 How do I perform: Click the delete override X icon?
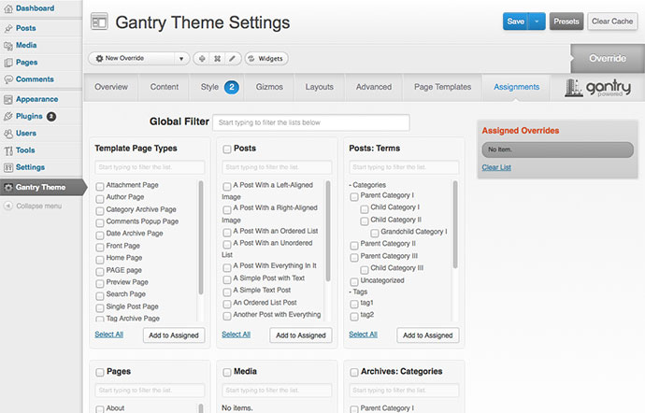[x=218, y=58]
